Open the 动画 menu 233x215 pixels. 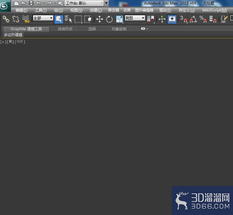point(127,10)
